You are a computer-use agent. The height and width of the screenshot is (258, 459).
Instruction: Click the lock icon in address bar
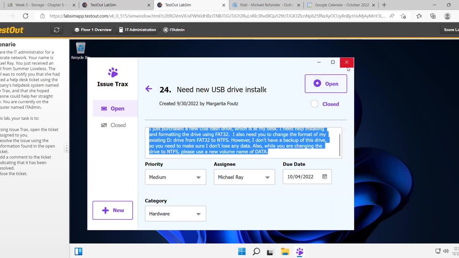coord(42,16)
